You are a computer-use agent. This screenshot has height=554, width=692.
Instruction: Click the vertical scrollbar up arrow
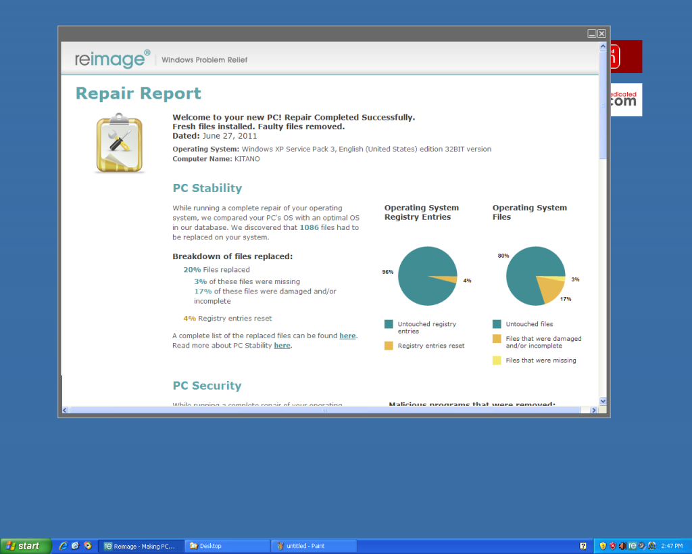pyautogui.click(x=603, y=46)
